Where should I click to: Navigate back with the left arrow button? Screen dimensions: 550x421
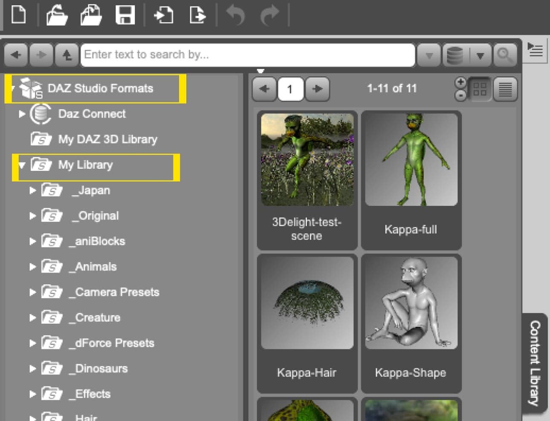coord(16,55)
